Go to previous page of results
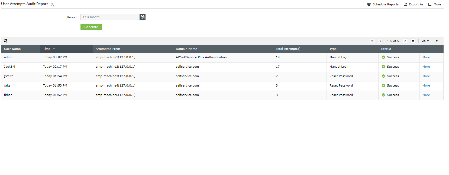The image size is (449, 175). (x=380, y=41)
